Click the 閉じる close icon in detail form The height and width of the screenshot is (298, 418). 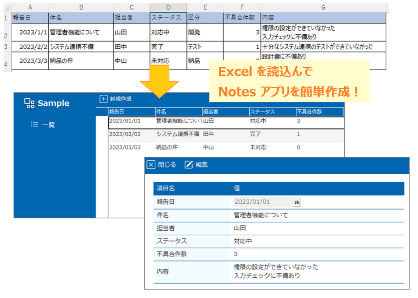151,165
